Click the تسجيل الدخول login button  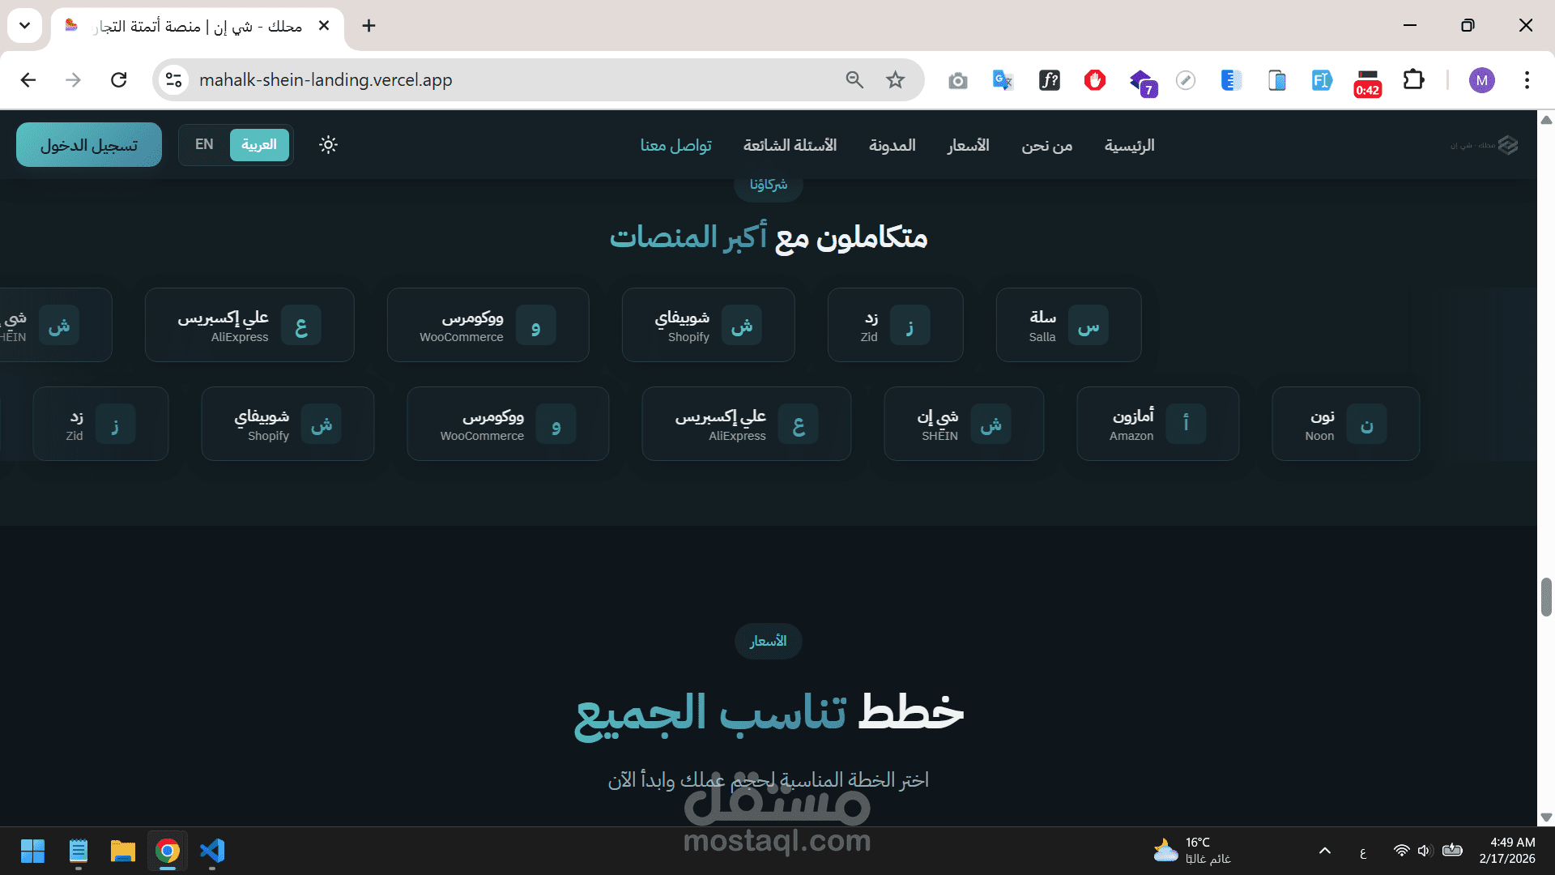pos(89,145)
